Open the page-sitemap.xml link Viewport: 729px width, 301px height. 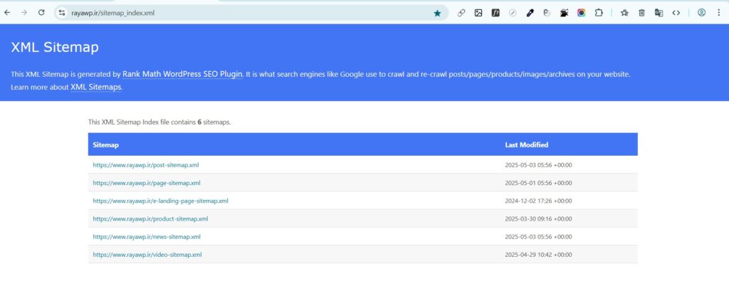pyautogui.click(x=146, y=183)
